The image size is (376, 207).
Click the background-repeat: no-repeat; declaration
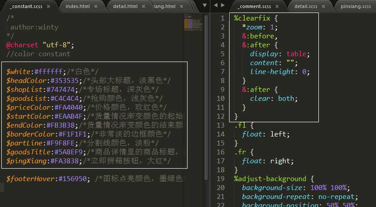tap(300, 196)
